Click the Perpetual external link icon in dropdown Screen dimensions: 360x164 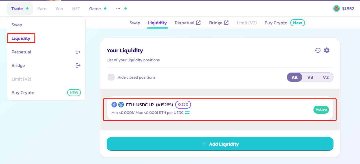[78, 52]
